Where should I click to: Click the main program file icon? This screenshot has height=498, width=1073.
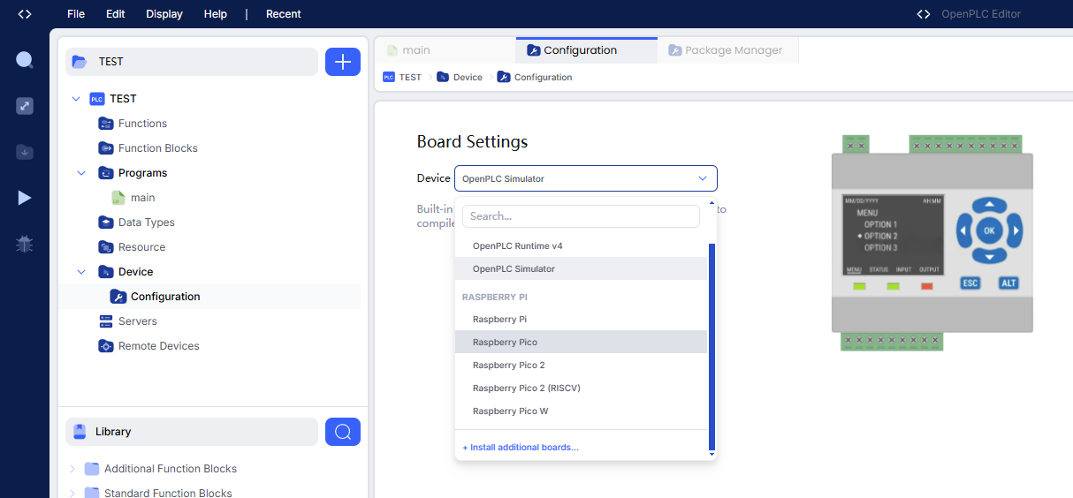coord(118,198)
